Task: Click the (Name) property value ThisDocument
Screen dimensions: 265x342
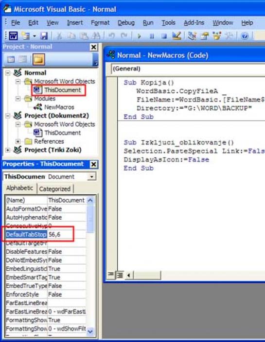Action: (x=67, y=200)
